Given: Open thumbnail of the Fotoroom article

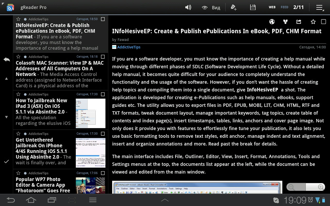Looking at the screenshot, I should click(x=90, y=185).
